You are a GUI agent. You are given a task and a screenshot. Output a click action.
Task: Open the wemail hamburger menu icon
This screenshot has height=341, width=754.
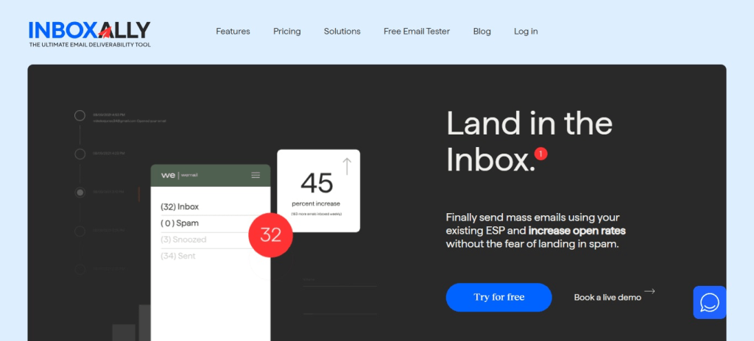coord(256,176)
